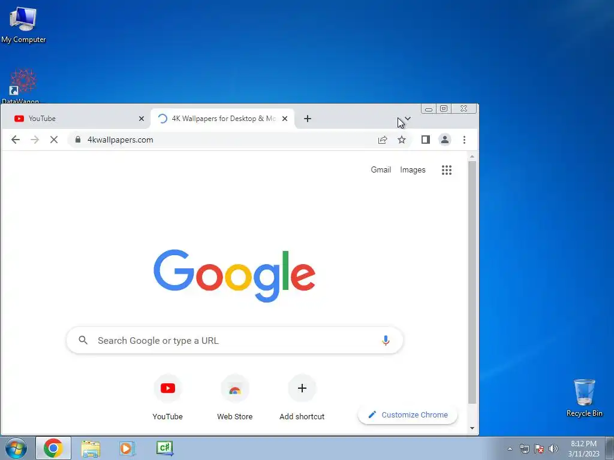Click the page scrollbar up arrow
The height and width of the screenshot is (460, 614).
click(472, 156)
